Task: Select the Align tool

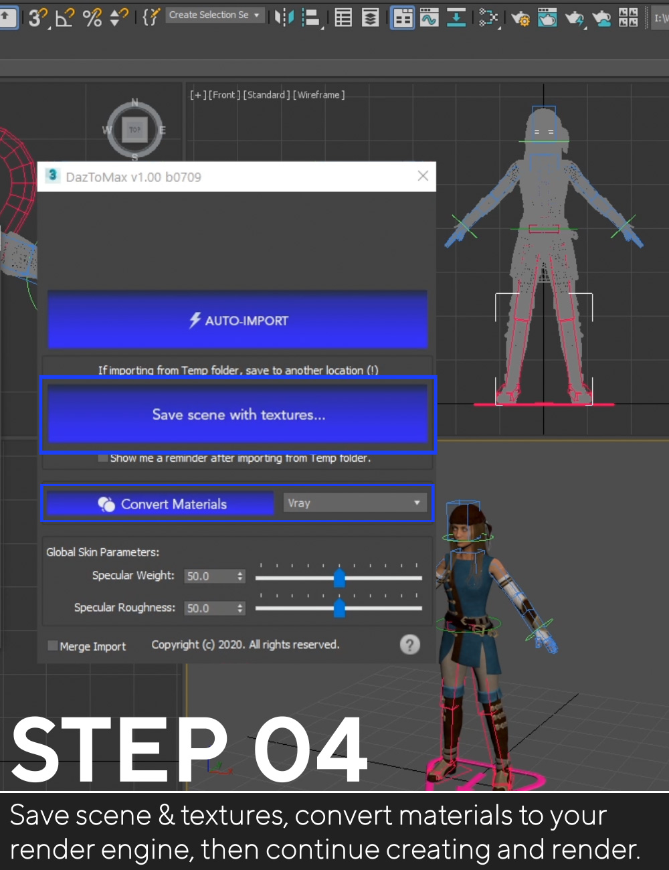Action: (311, 17)
